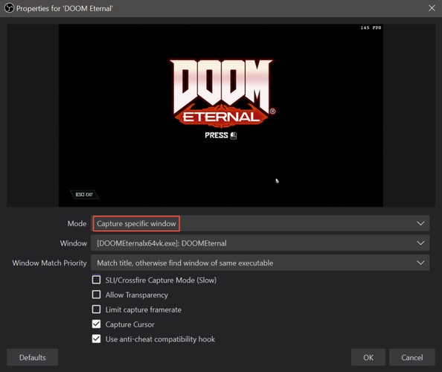The height and width of the screenshot is (372, 442).
Task: Click the DOOM Eternal logo in the preview
Action: [x=222, y=94]
